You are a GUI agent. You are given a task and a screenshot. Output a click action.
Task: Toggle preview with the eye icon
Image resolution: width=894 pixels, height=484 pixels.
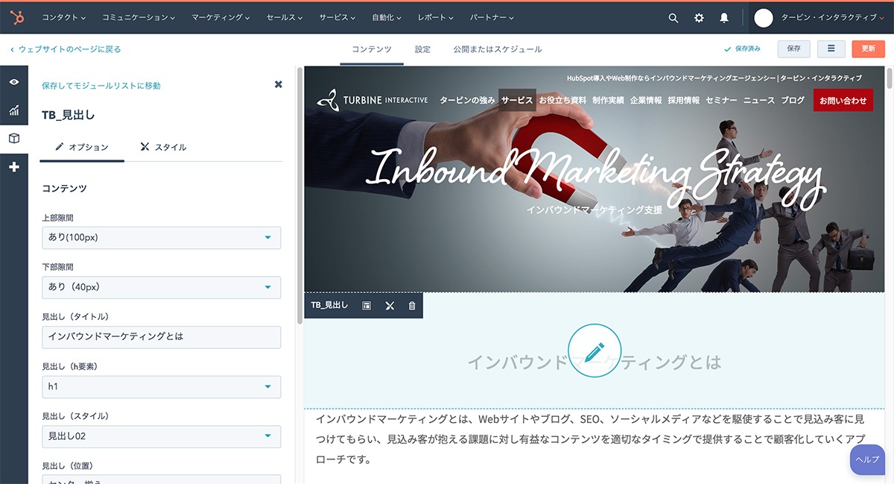tap(14, 82)
